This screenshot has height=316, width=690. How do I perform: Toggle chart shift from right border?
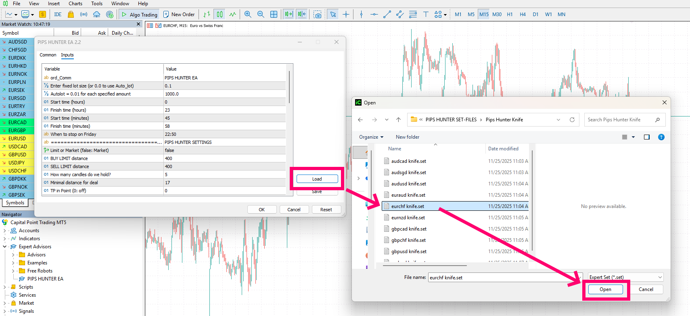coord(302,15)
